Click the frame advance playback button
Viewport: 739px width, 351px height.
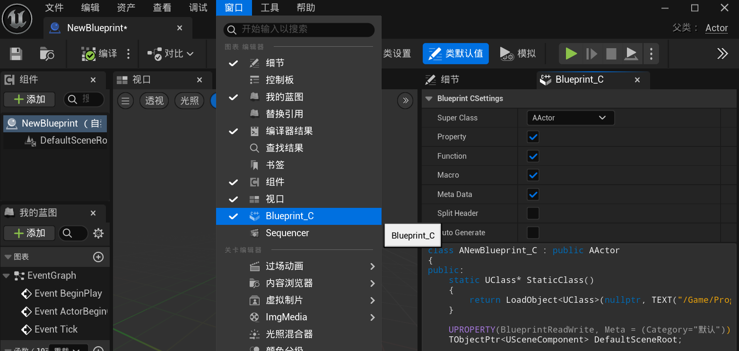point(591,54)
